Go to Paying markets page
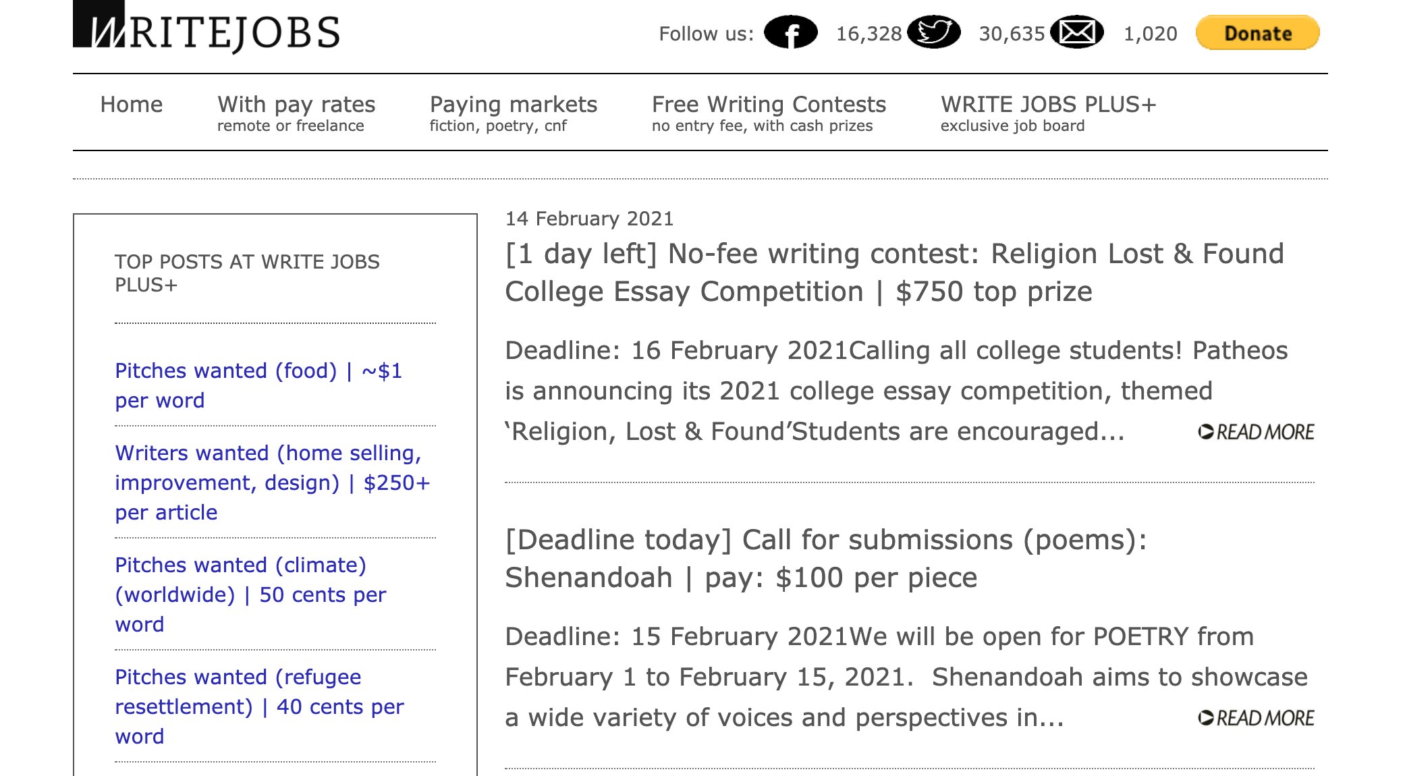 coord(513,105)
